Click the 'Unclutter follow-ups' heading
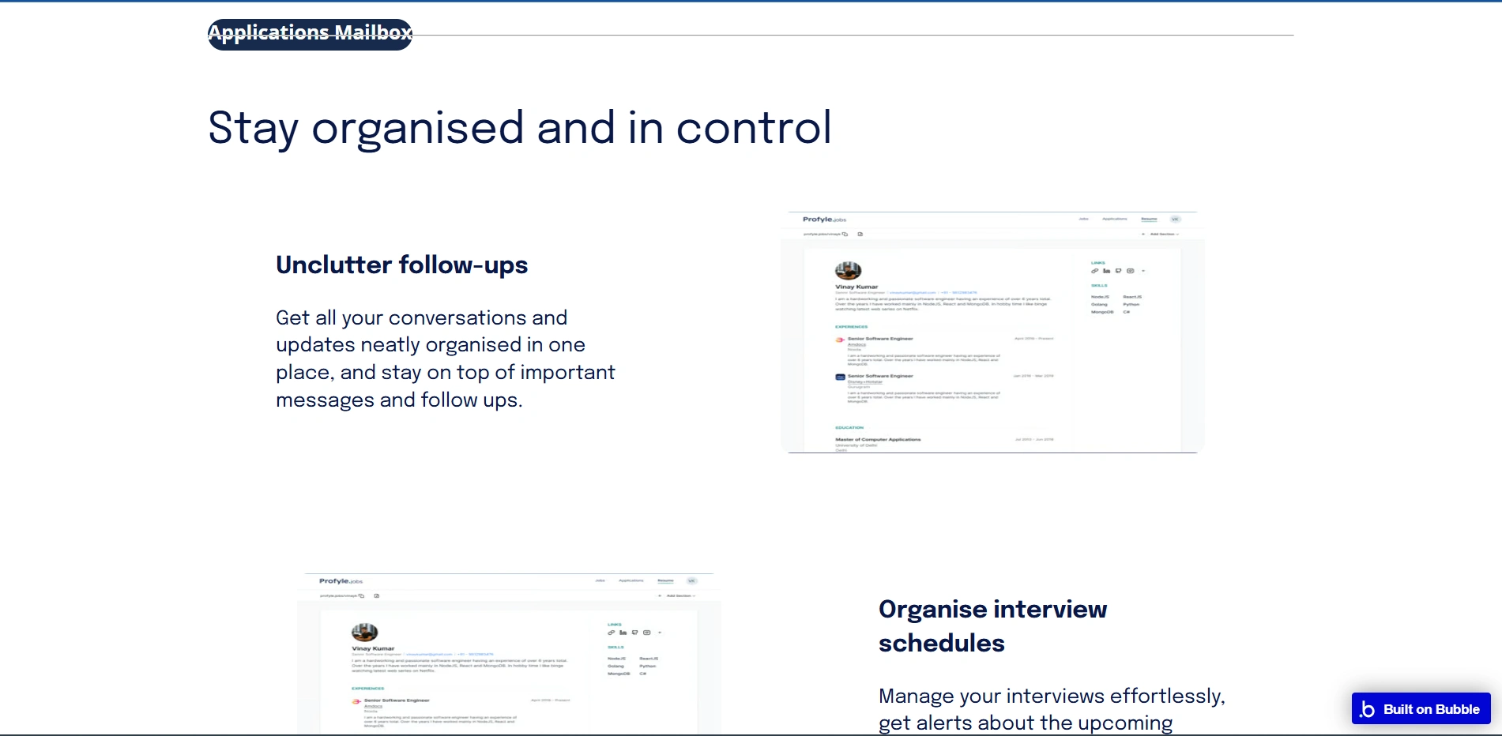 401,265
